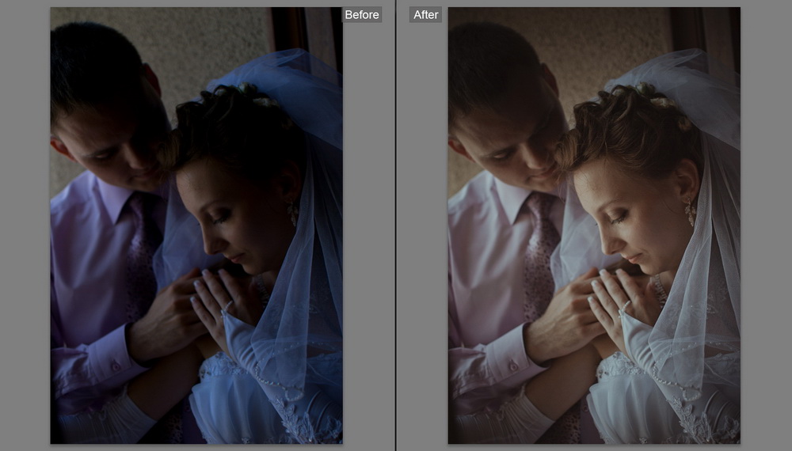Select the After photo preview
792x451 pixels.
click(x=594, y=225)
